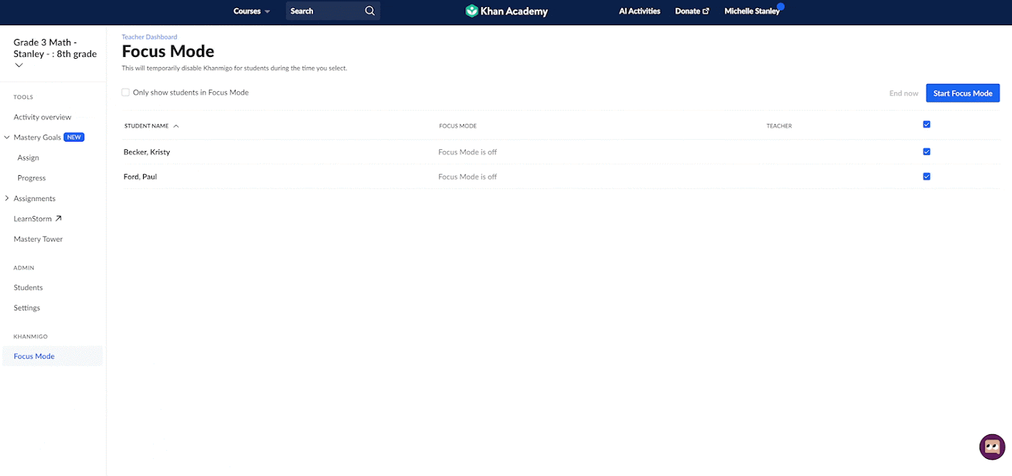The image size is (1012, 476).
Task: Click the Teacher column header
Action: (x=779, y=126)
